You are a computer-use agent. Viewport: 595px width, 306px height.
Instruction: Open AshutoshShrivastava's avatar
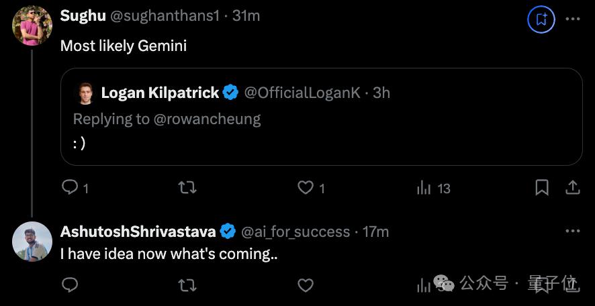(32, 242)
